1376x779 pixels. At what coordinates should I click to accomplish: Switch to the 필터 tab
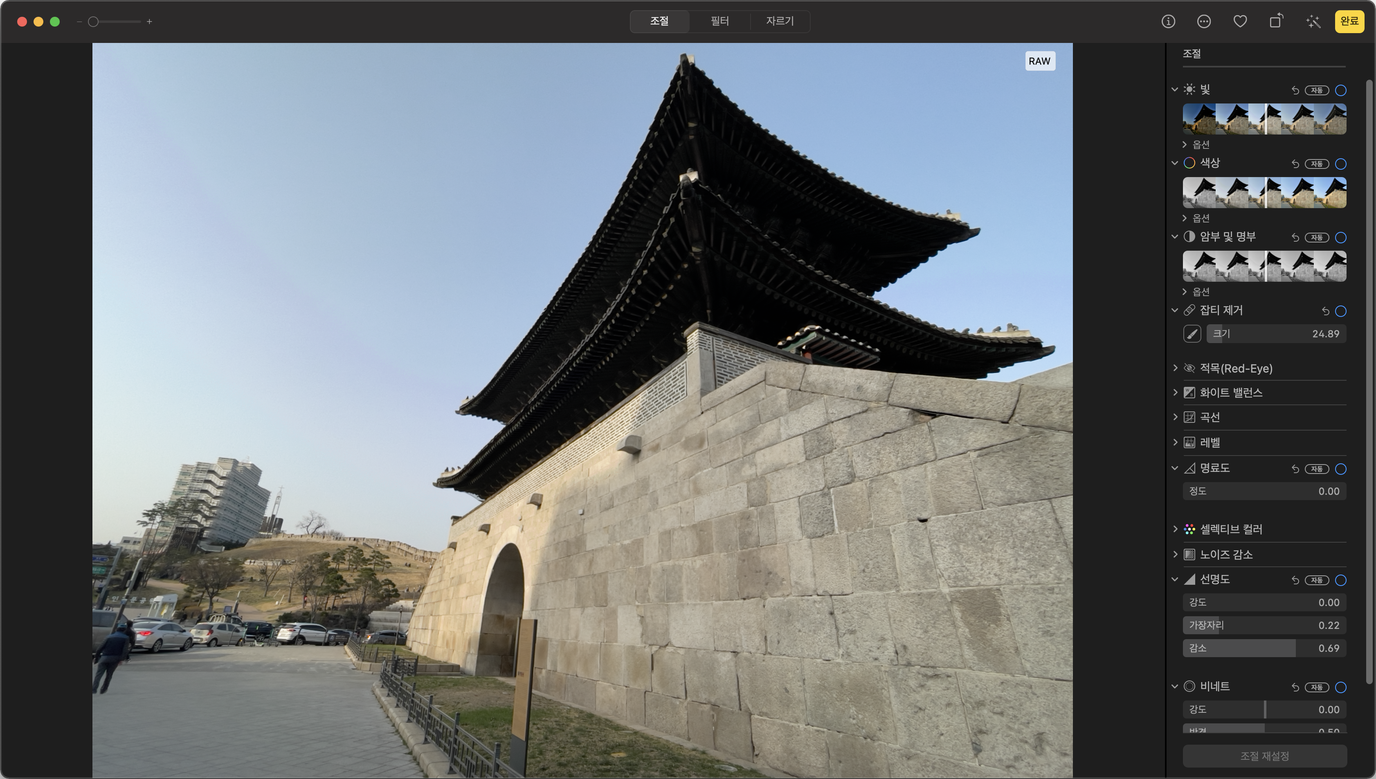tap(719, 21)
